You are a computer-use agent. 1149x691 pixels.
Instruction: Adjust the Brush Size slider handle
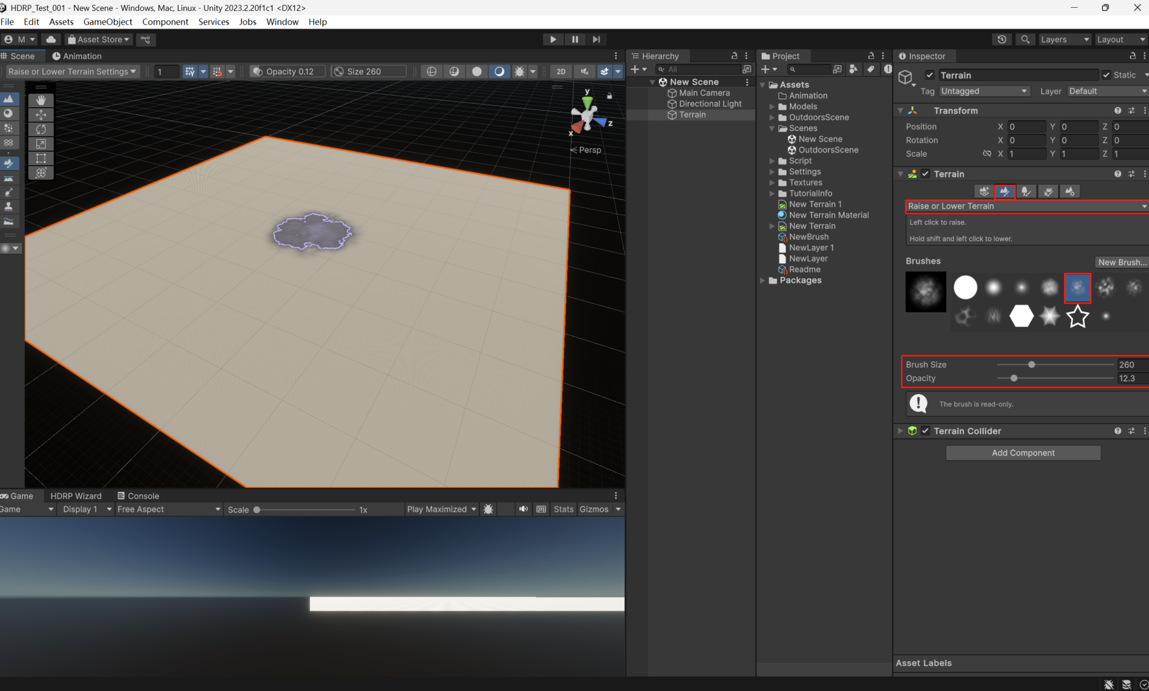pos(1031,364)
